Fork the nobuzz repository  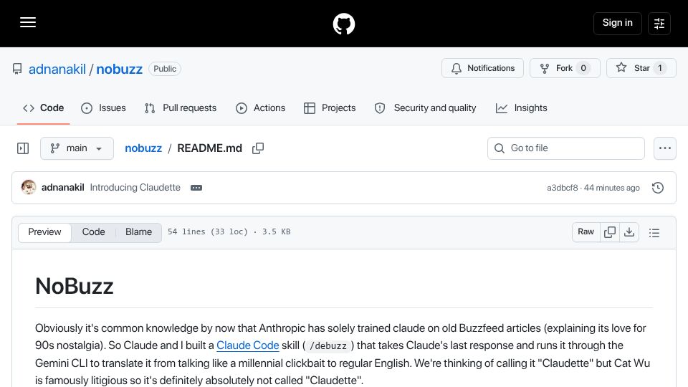tap(564, 68)
